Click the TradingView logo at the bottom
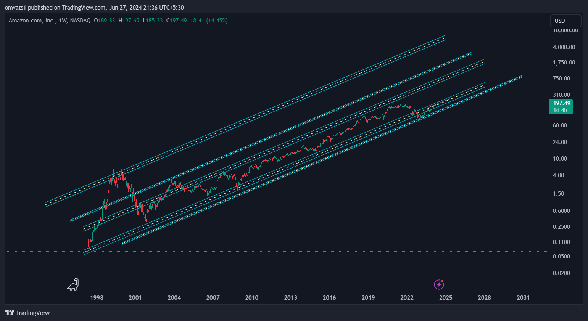Image resolution: width=588 pixels, height=321 pixels. pyautogui.click(x=27, y=313)
